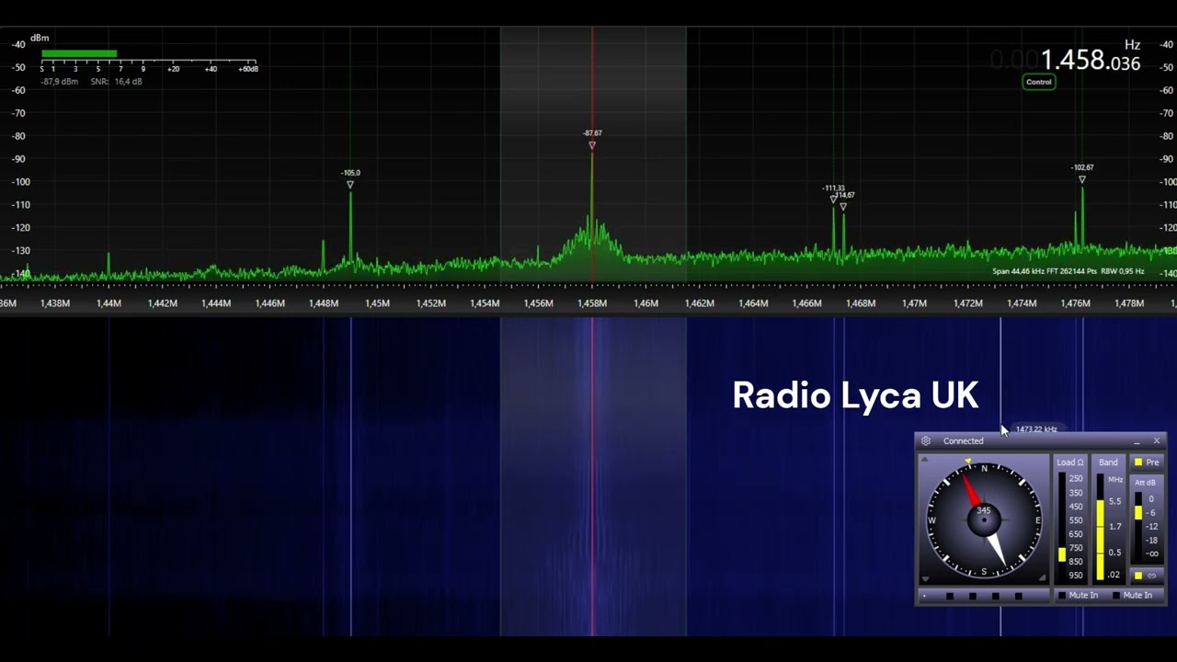Click the 1,468M frequency axis label
This screenshot has height=662, width=1177.
(861, 303)
